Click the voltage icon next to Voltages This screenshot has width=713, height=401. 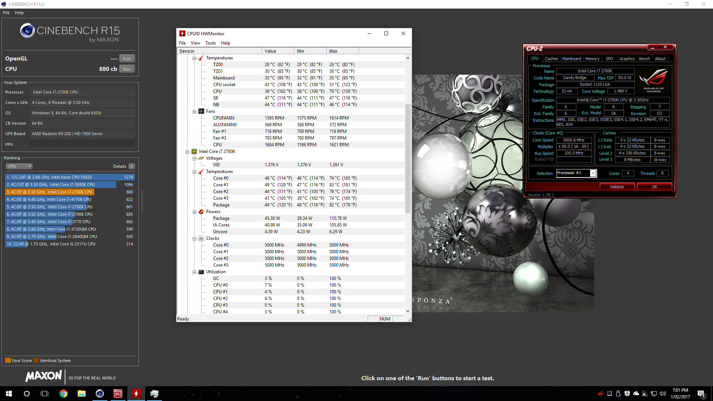(x=201, y=158)
